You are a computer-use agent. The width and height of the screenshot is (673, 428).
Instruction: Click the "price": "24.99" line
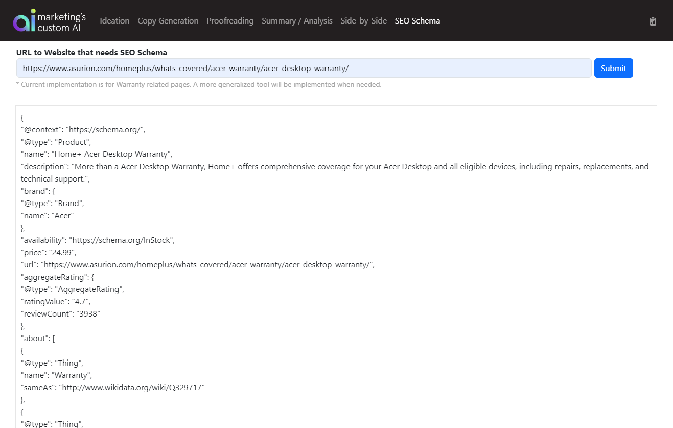coord(49,253)
